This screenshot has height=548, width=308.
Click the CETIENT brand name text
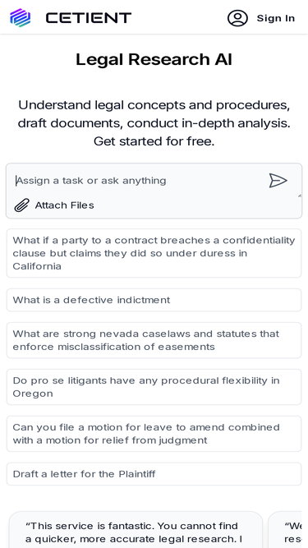pos(89,18)
